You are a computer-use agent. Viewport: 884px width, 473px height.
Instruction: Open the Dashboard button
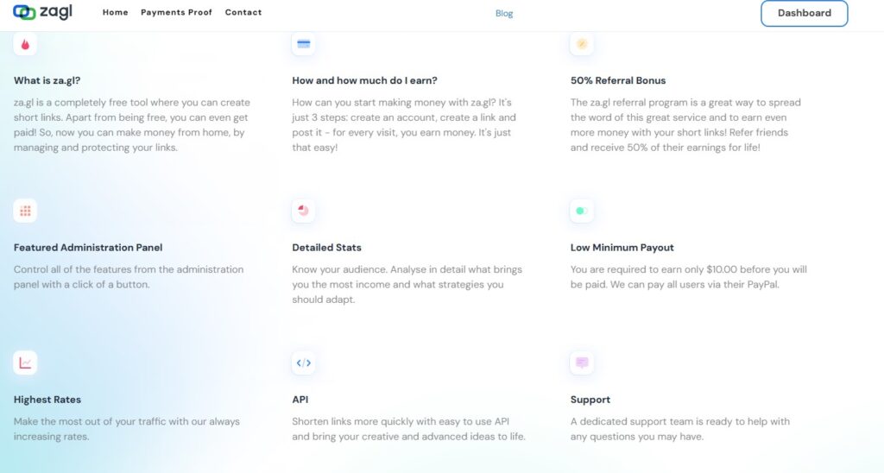pyautogui.click(x=804, y=13)
